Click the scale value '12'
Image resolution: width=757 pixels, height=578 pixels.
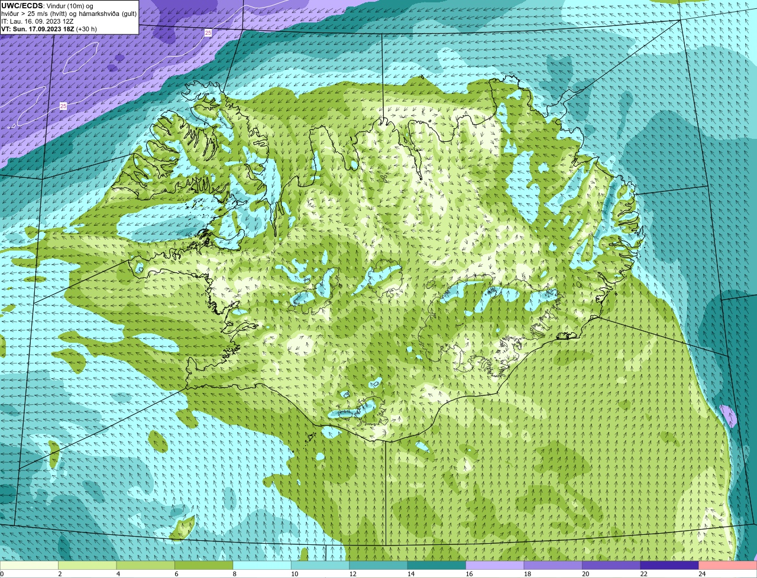352,574
